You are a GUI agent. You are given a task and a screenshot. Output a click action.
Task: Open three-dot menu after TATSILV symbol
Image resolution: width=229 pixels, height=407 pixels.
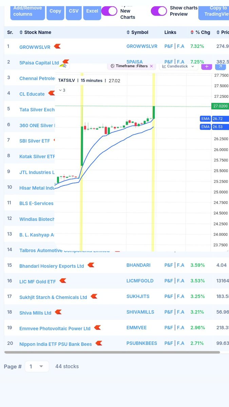click(x=78, y=81)
